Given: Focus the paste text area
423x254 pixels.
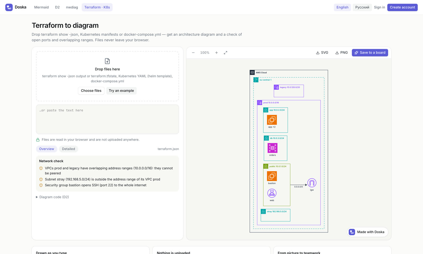Looking at the screenshot, I should pyautogui.click(x=107, y=119).
